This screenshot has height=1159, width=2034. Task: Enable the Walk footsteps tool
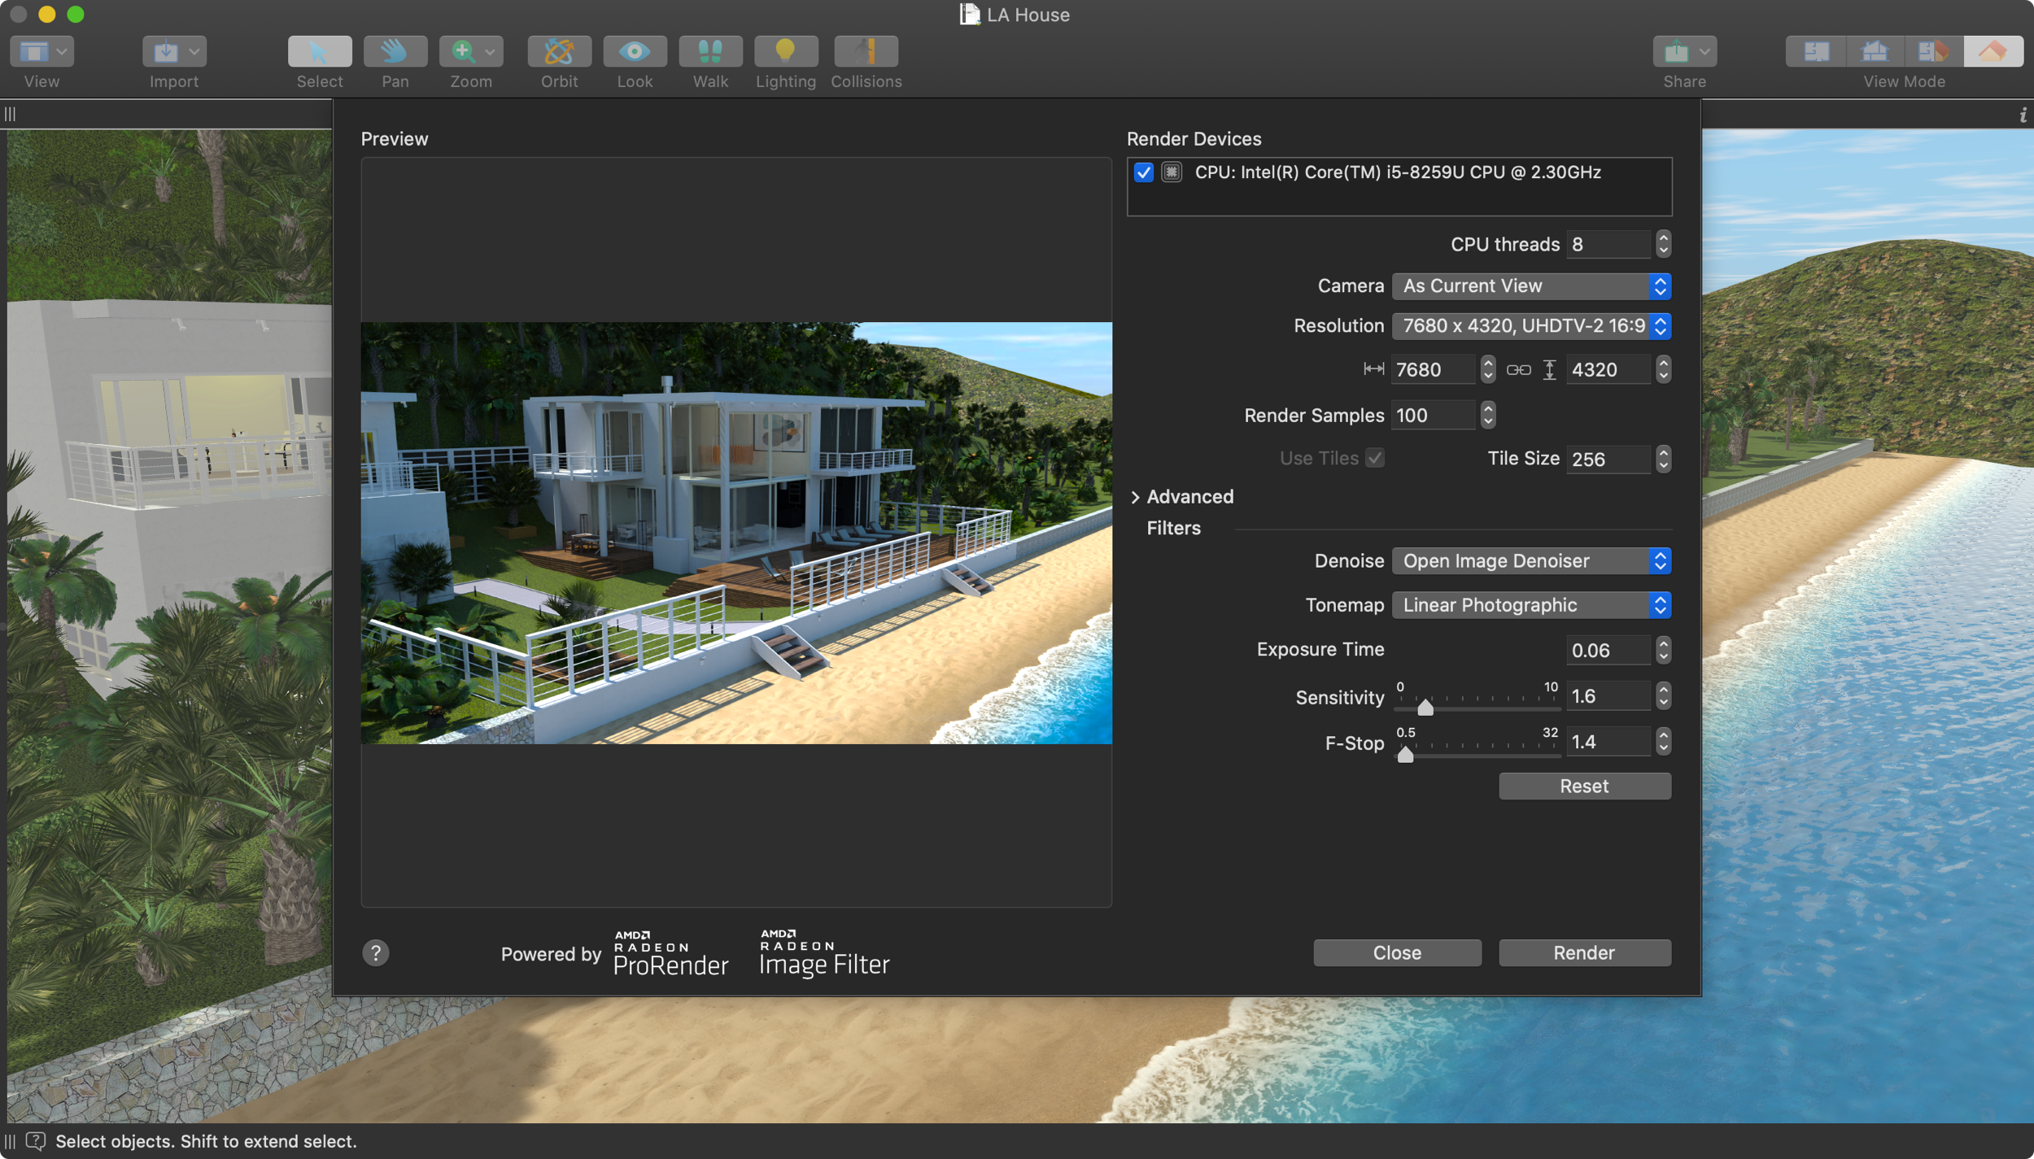click(x=710, y=51)
